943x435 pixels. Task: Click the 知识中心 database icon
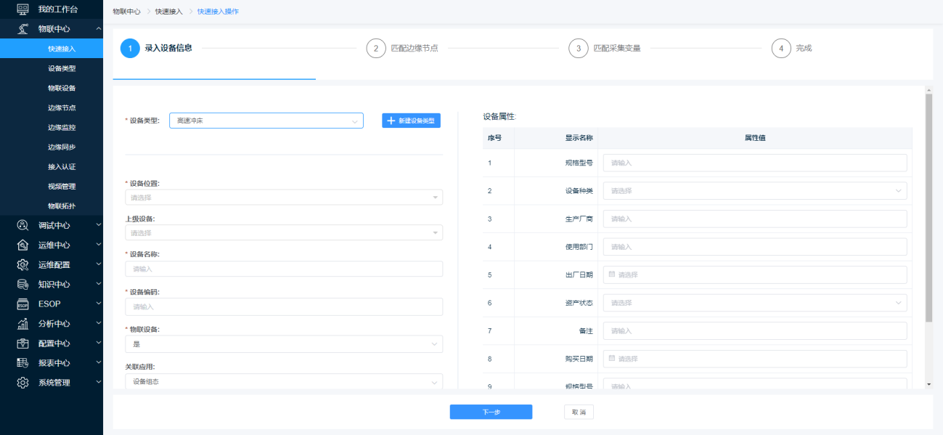click(x=23, y=285)
